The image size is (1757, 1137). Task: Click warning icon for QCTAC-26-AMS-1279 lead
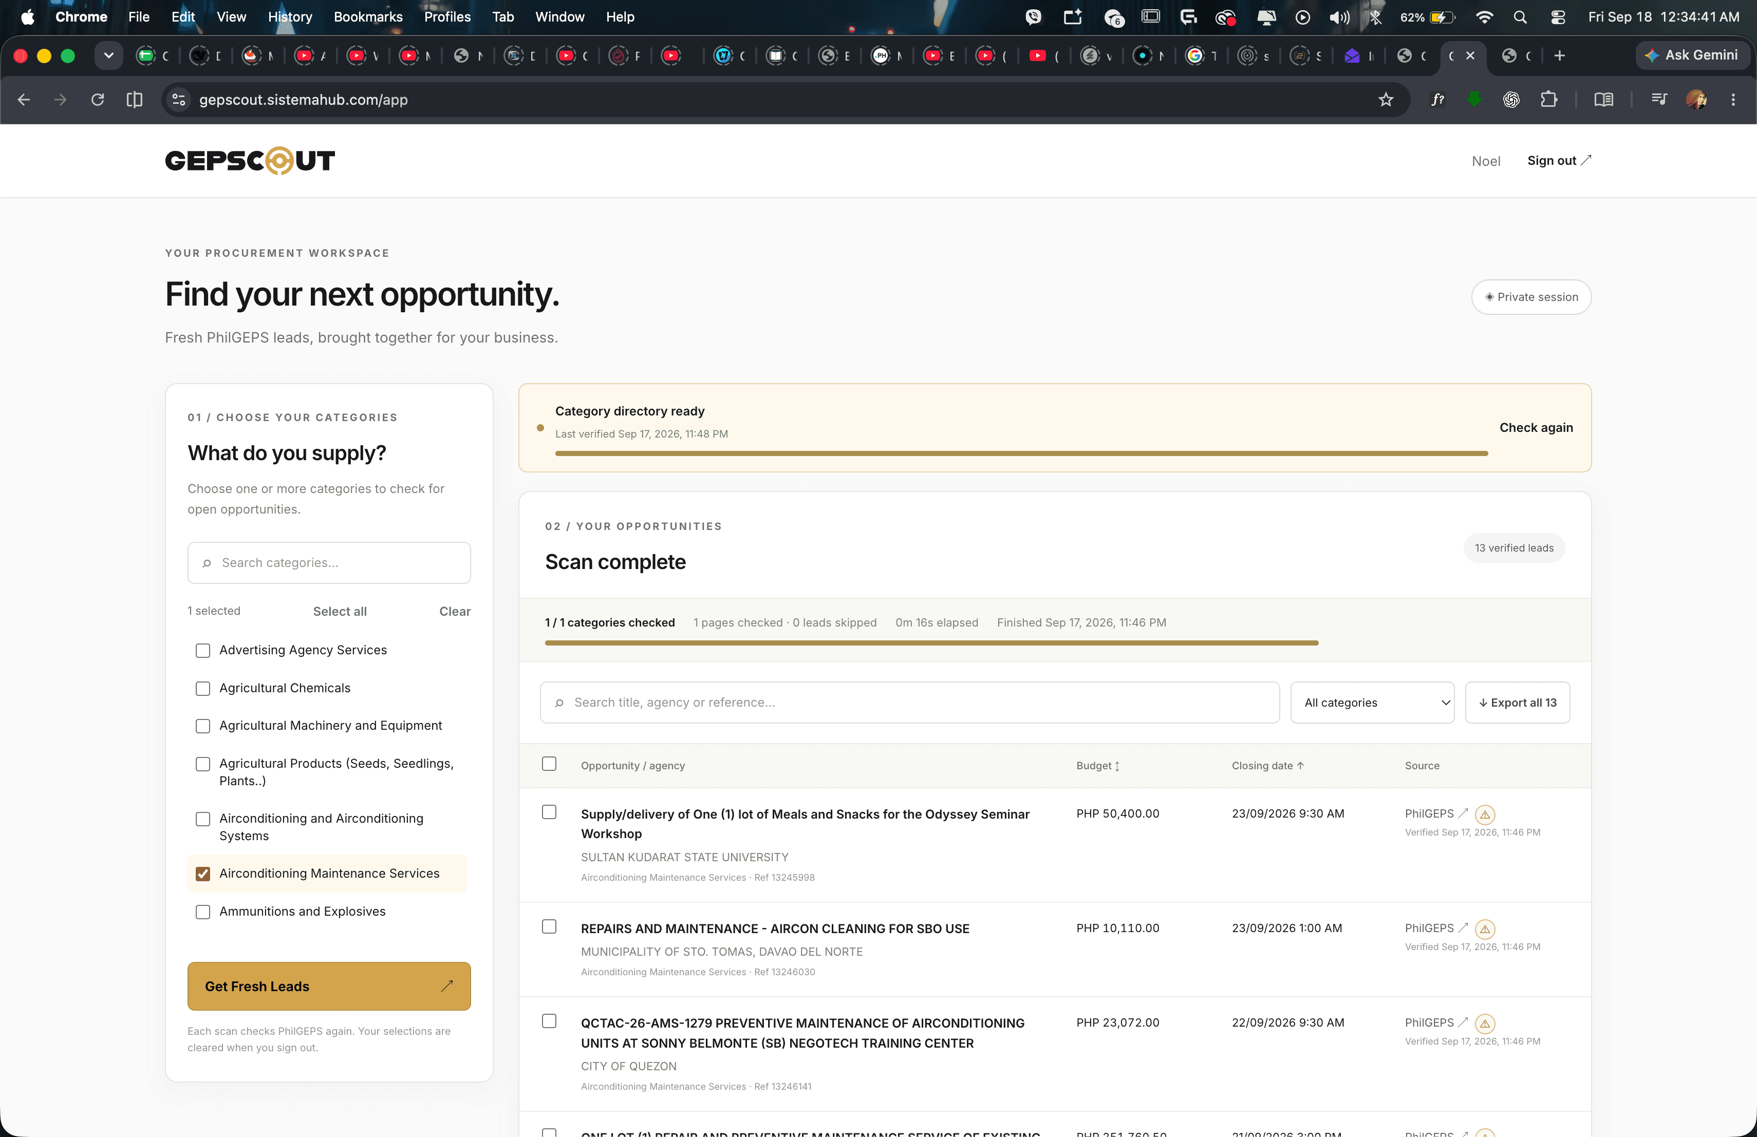pos(1485,1024)
